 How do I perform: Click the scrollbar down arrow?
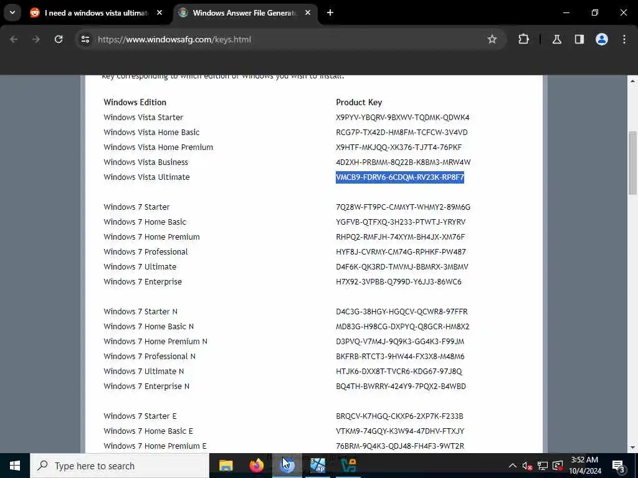(633, 448)
